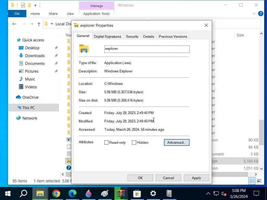Viewport: 267px width, 200px height.
Task: Open Google Chrome from taskbar
Action: [x=56, y=193]
